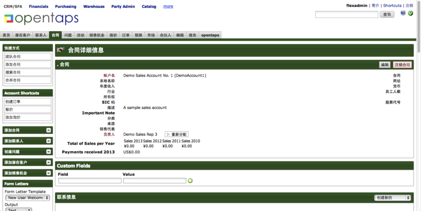
Task: Switch to the opentaps tab
Action: [210, 35]
